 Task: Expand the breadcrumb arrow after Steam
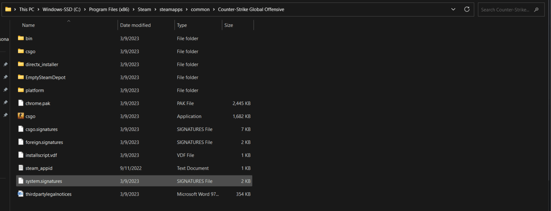(x=155, y=9)
